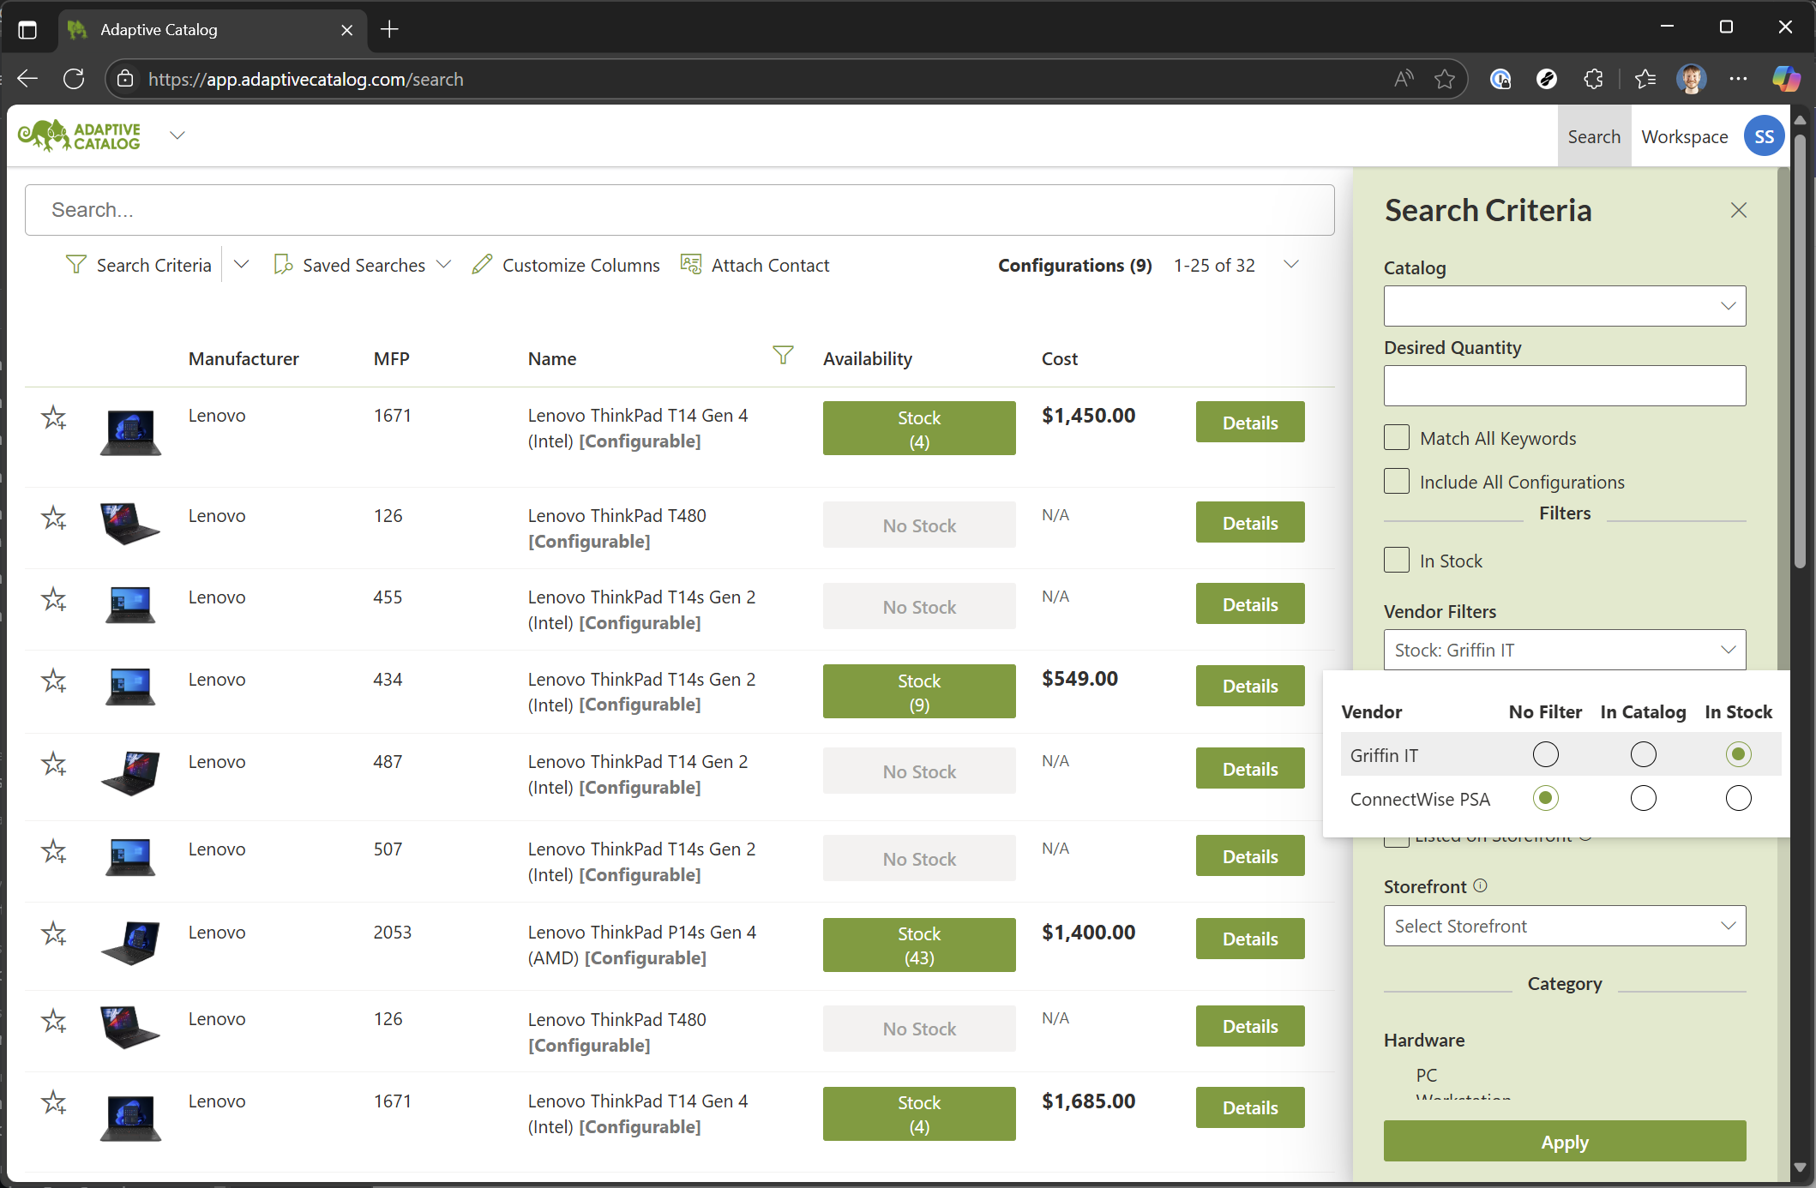Favorite the MFP 507 row with star

click(x=54, y=851)
